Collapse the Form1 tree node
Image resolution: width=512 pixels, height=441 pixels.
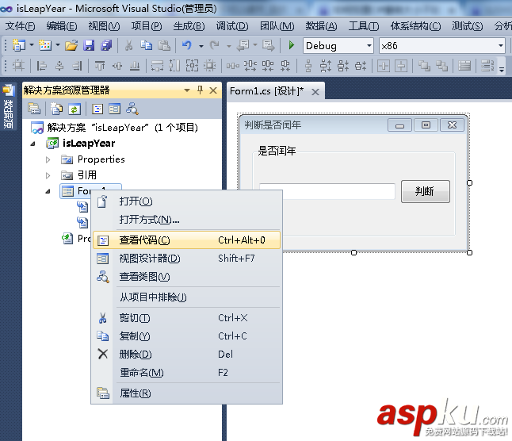[48, 191]
